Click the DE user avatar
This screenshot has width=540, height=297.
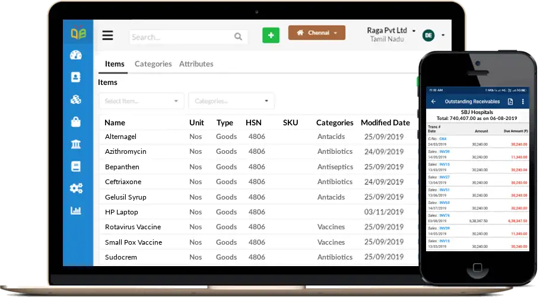pos(428,35)
